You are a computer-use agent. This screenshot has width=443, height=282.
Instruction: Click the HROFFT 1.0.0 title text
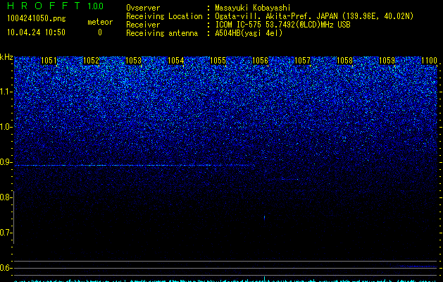(55, 6)
